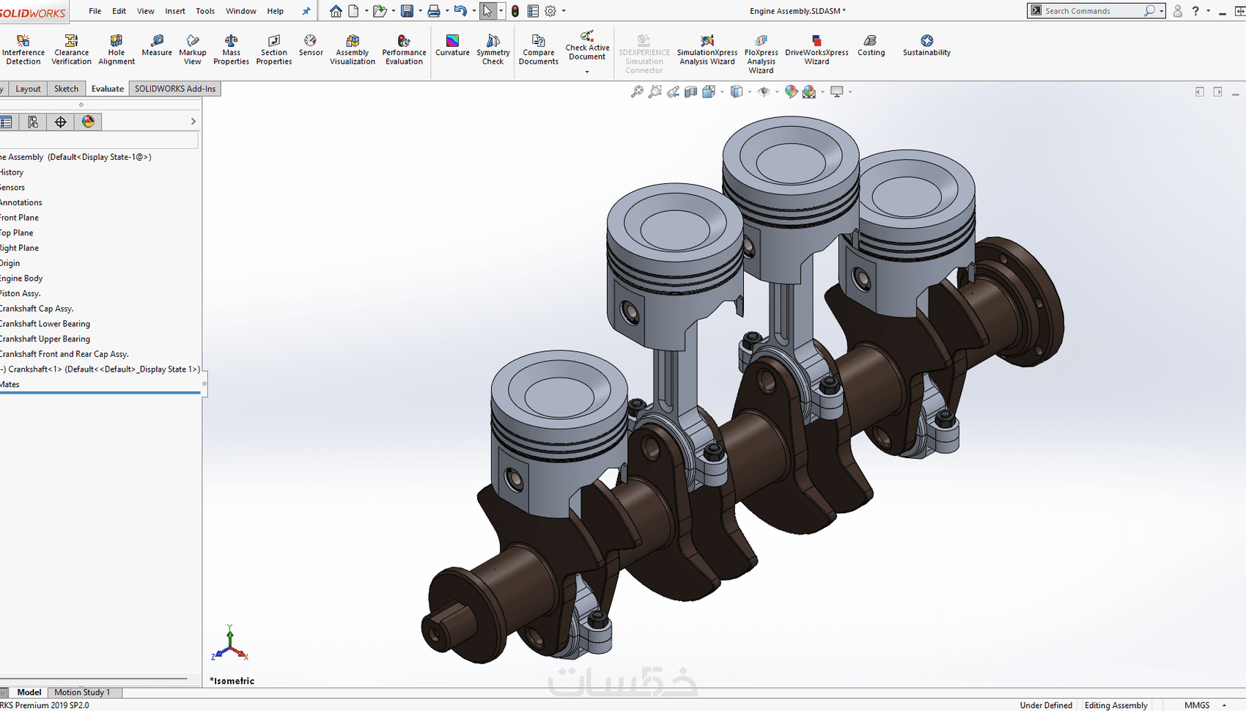Run the Symmetry Check tool
1246x711 pixels.
tap(493, 50)
